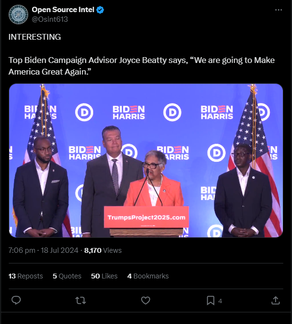Click the reply speech bubble icon
292x324 pixels.
point(16,300)
